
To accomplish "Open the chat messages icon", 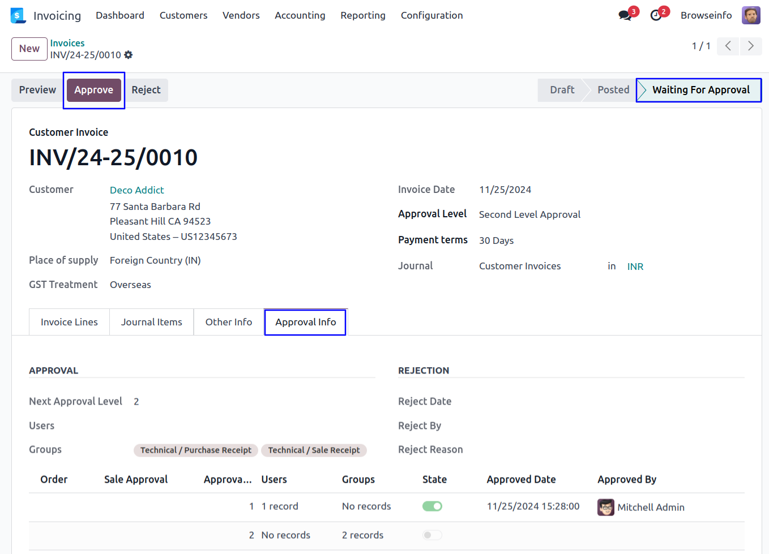I will point(625,15).
